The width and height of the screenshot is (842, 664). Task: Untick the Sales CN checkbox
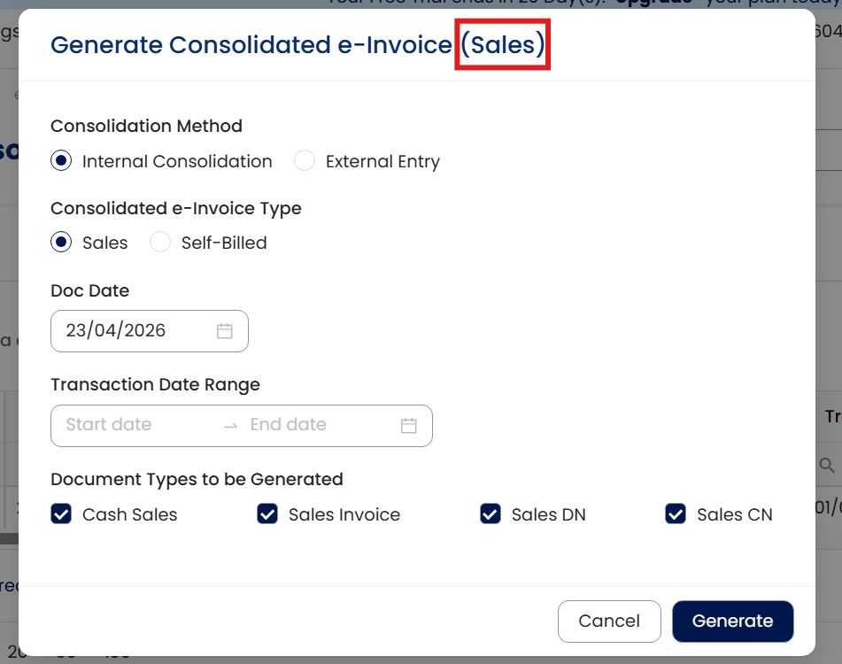click(x=676, y=514)
